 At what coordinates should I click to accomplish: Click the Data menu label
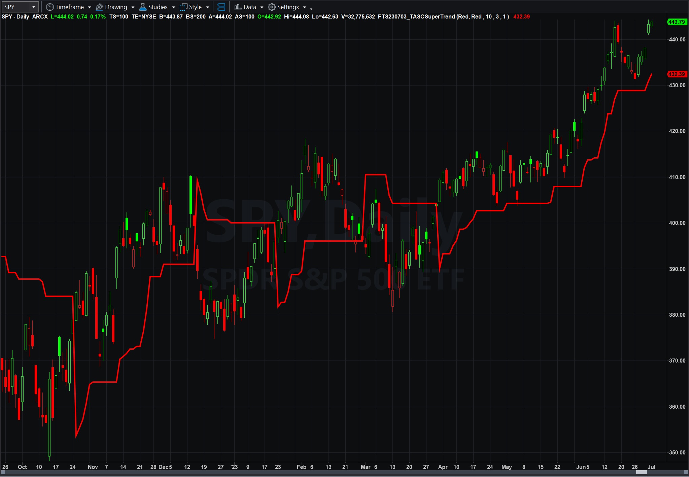(x=250, y=7)
